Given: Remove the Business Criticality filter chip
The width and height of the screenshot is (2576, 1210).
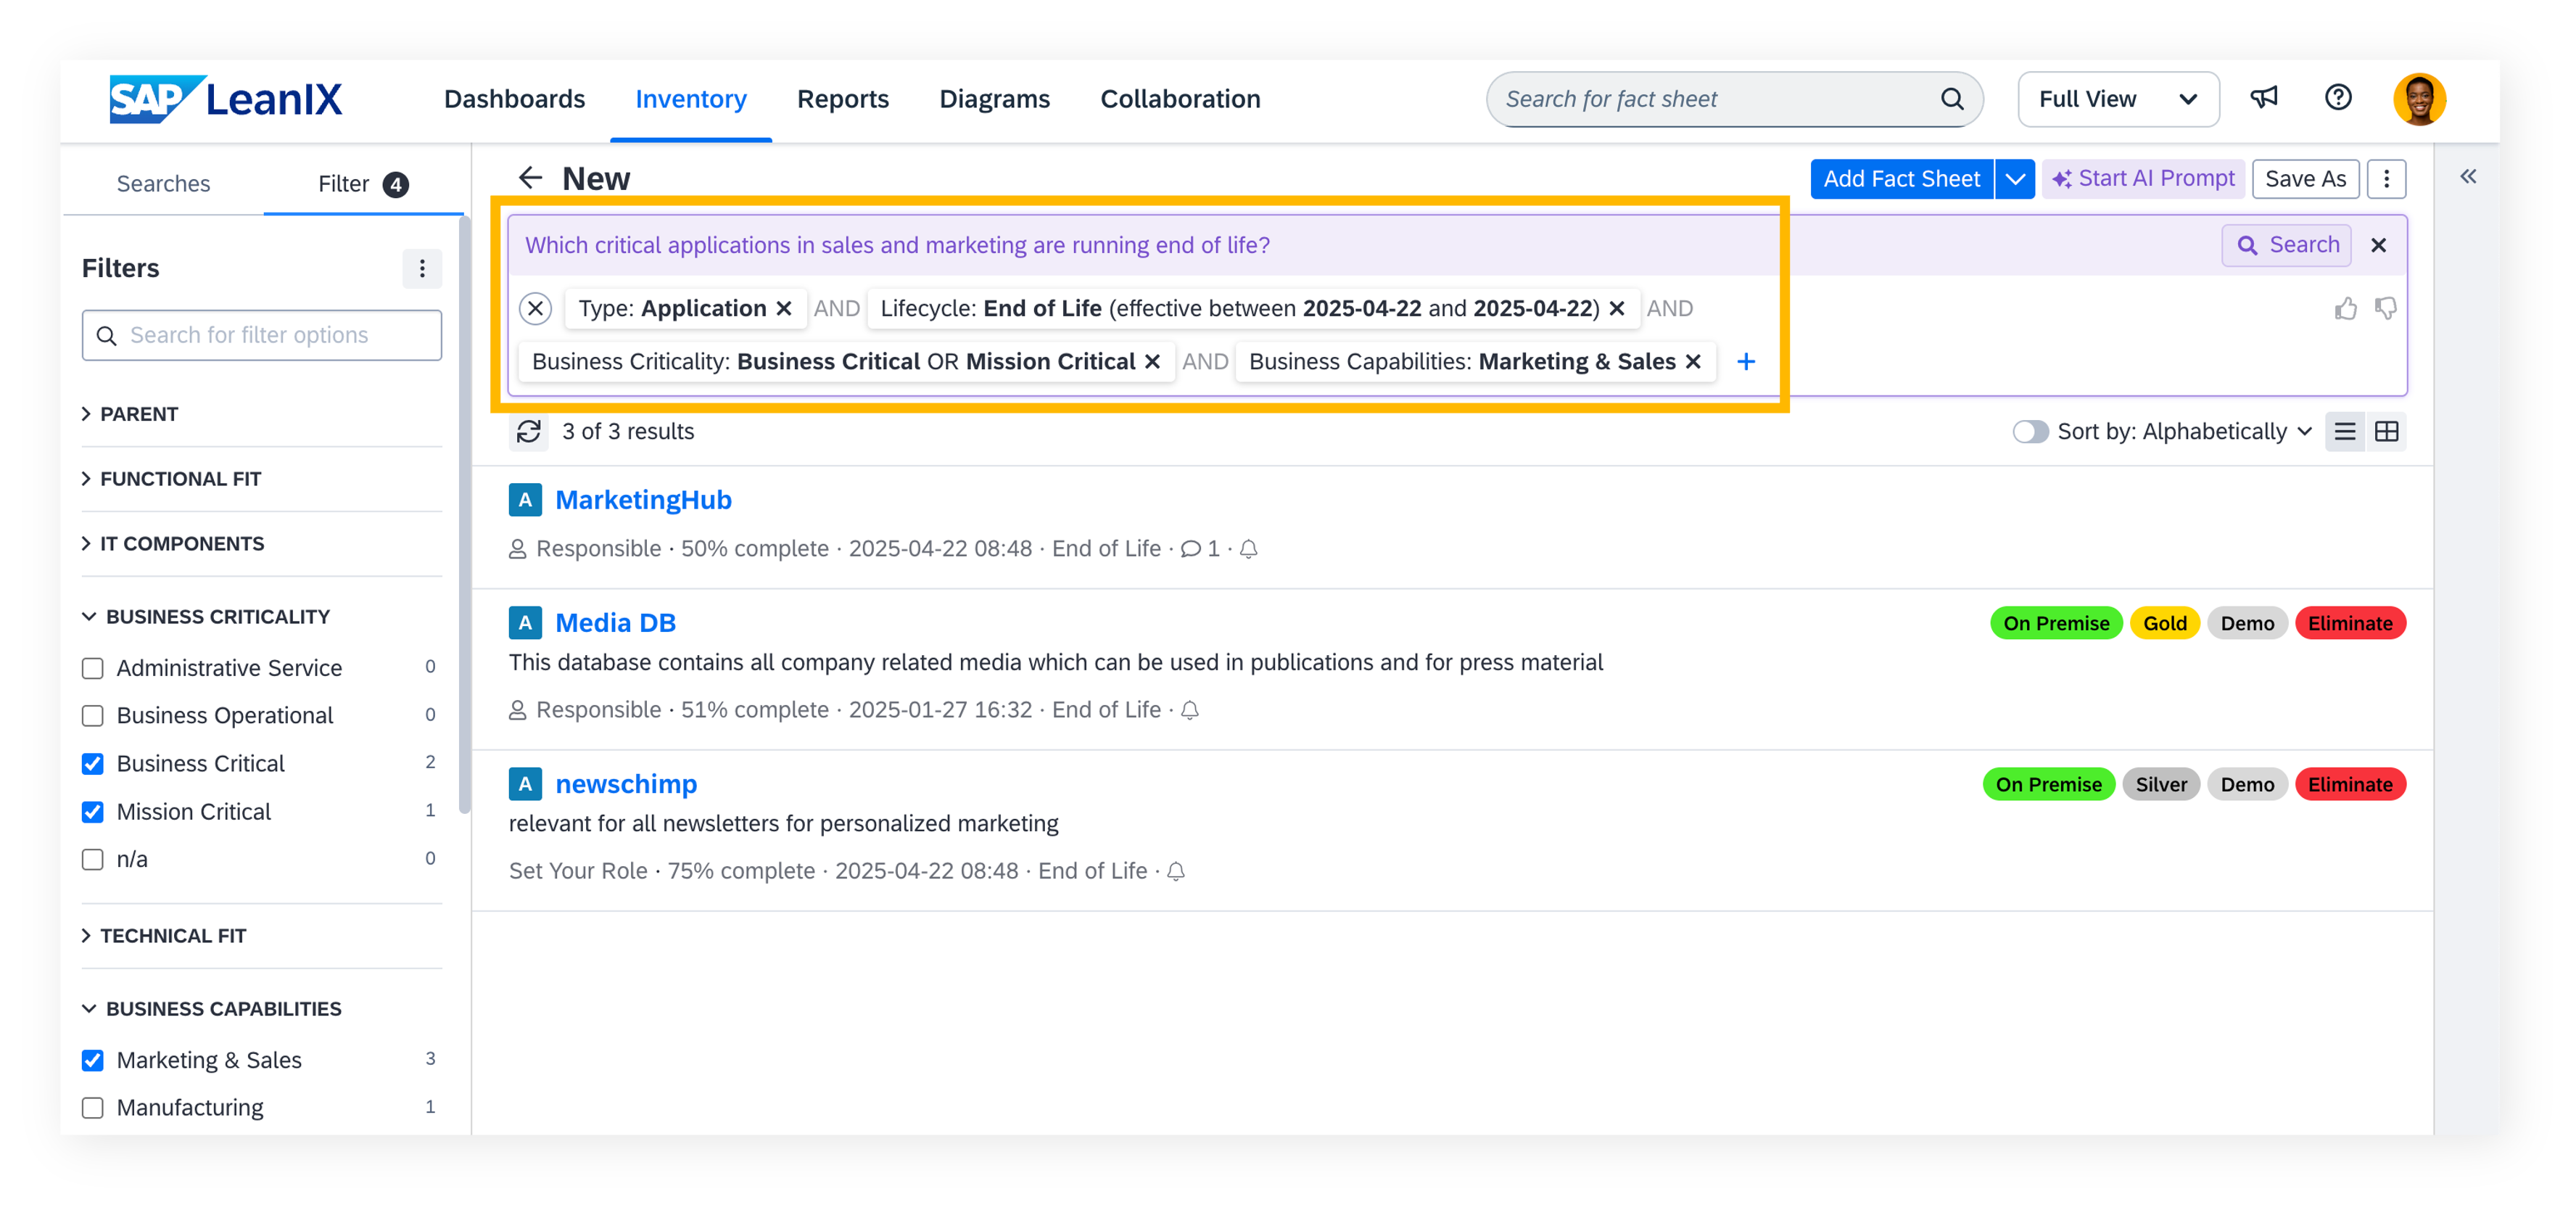Looking at the screenshot, I should pos(1152,361).
